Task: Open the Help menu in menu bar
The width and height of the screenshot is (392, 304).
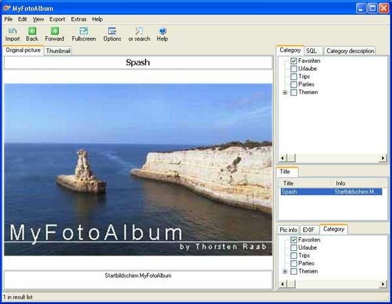Action: pyautogui.click(x=97, y=19)
